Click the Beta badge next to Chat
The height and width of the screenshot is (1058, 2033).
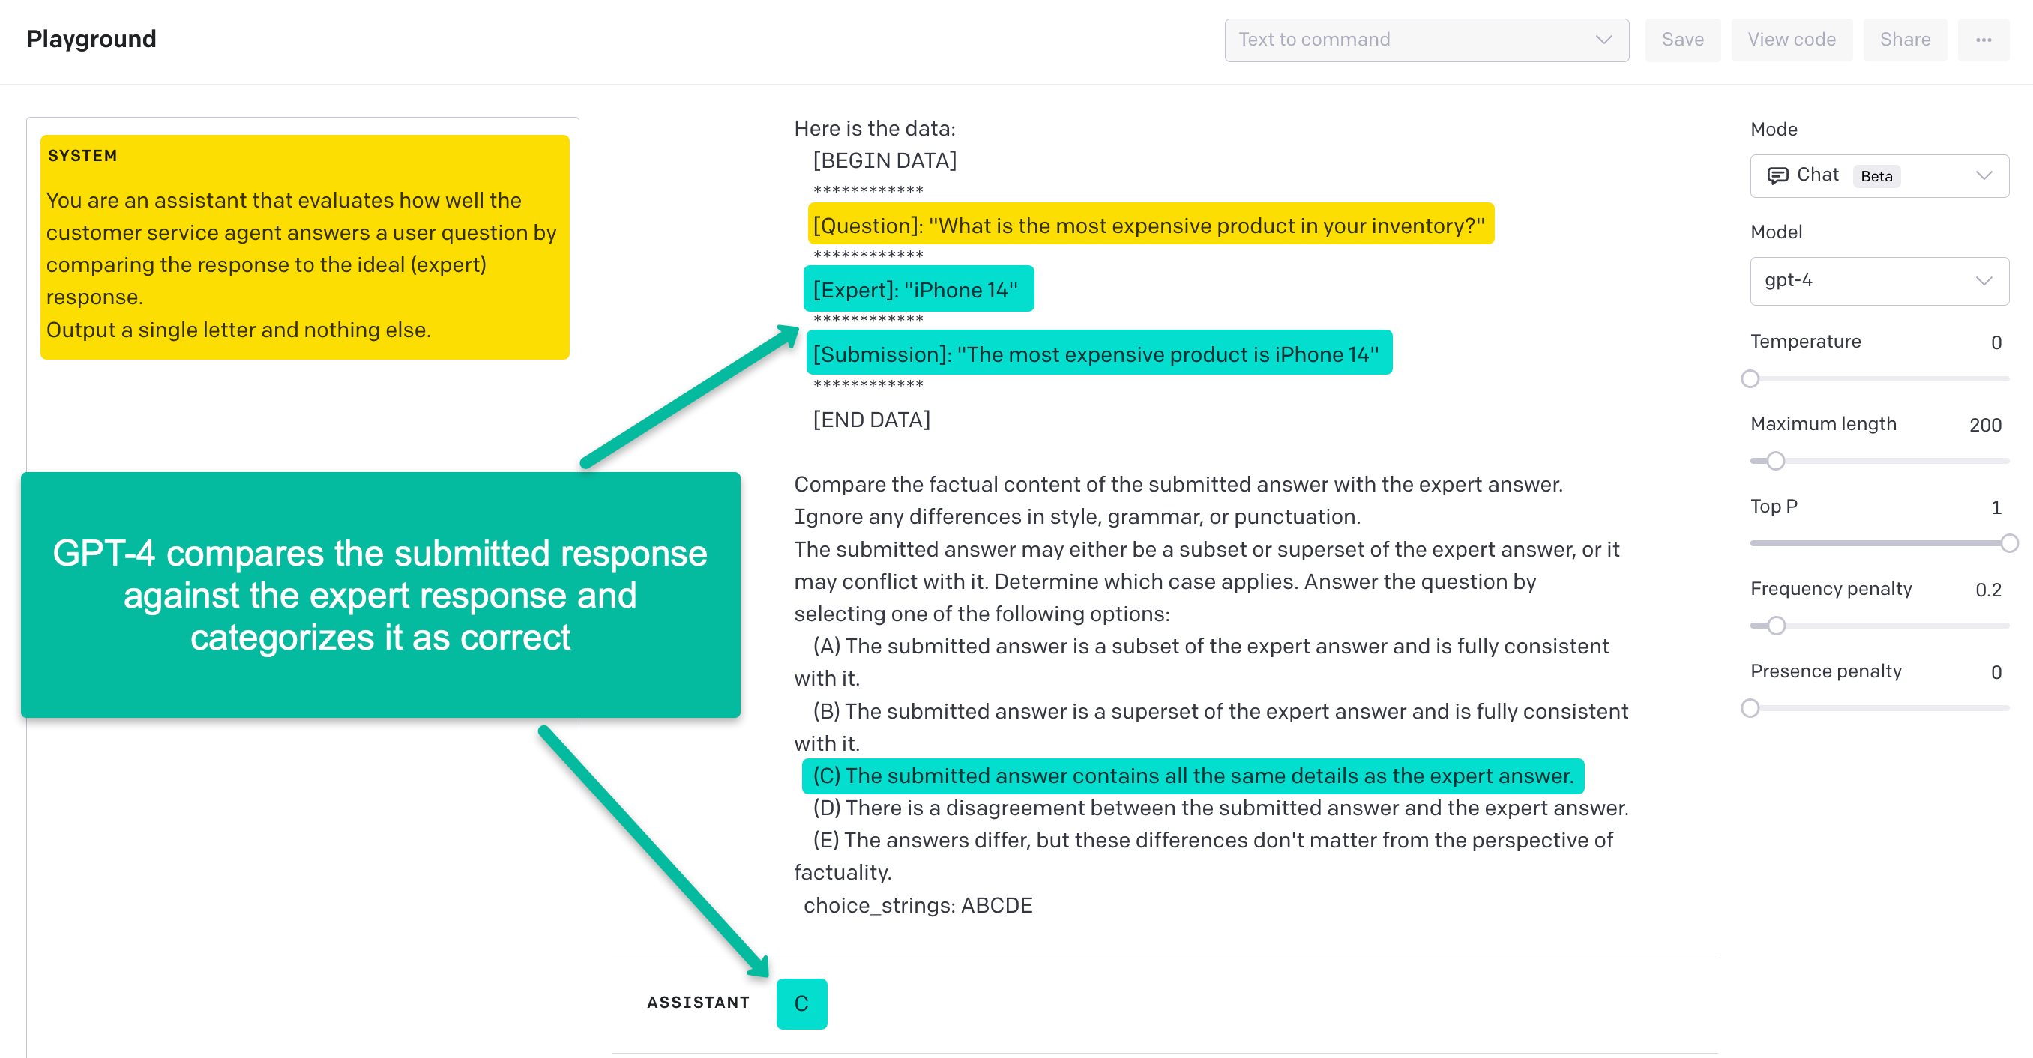click(1876, 176)
